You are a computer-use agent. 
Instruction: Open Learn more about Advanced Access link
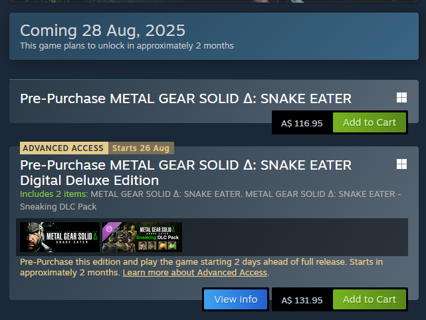pos(195,273)
